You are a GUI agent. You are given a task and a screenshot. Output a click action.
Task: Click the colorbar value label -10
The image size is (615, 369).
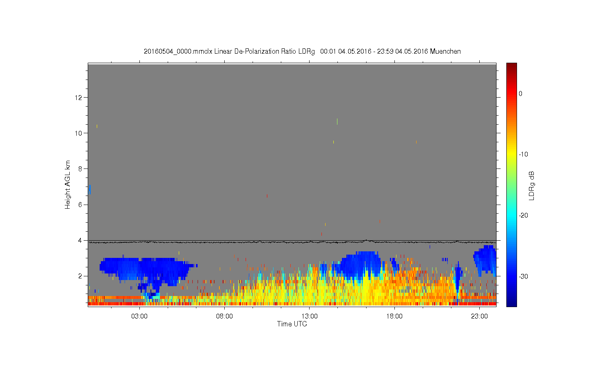pyautogui.click(x=524, y=154)
